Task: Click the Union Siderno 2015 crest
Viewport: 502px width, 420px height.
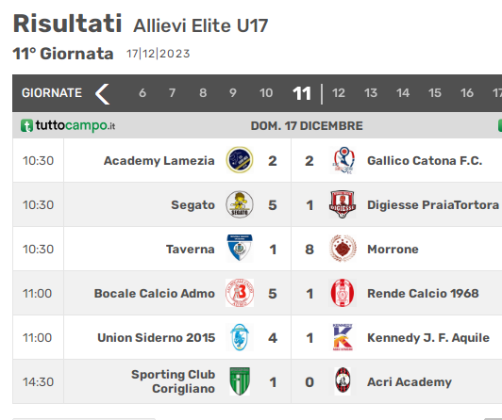Action: pyautogui.click(x=240, y=337)
